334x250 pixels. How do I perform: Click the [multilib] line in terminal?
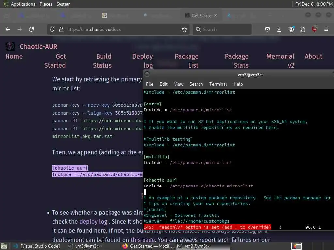[157, 157]
